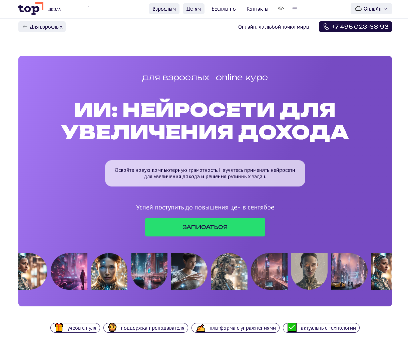
Task: Click the pencil icon платформа с упражнениями
Action: (x=200, y=328)
